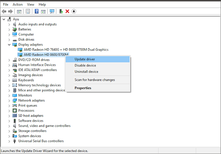
Task: Click the red X uninstall device icon
Action: point(67,11)
